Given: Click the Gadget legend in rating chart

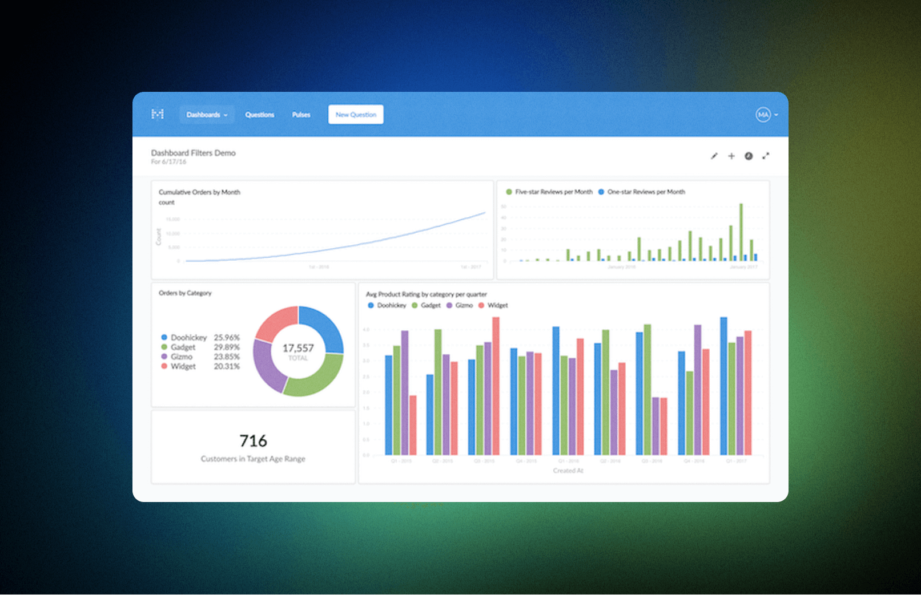Looking at the screenshot, I should 426,305.
